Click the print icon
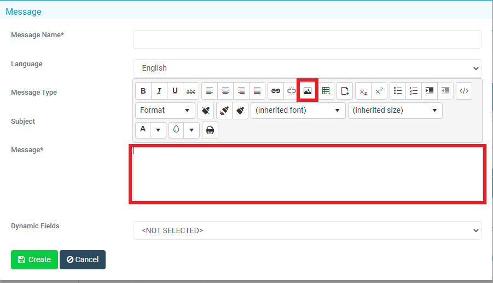 pos(210,130)
